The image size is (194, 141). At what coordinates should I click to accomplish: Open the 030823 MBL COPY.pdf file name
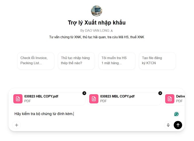(x=117, y=96)
